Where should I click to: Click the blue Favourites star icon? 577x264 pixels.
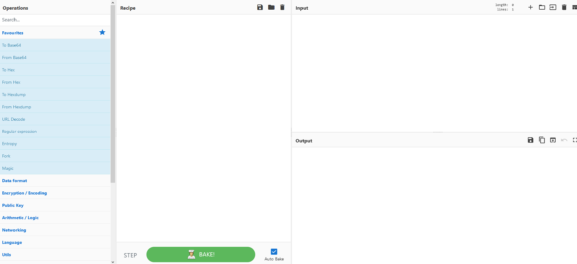[102, 32]
